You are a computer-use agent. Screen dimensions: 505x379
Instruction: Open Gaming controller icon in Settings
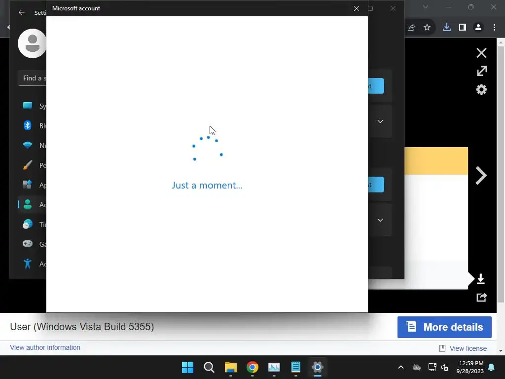[28, 244]
